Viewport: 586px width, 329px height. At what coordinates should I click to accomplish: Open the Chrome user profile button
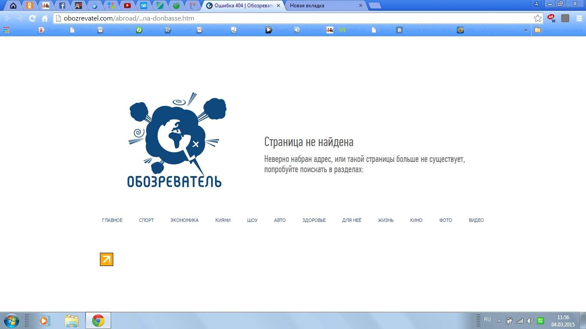[537, 3]
